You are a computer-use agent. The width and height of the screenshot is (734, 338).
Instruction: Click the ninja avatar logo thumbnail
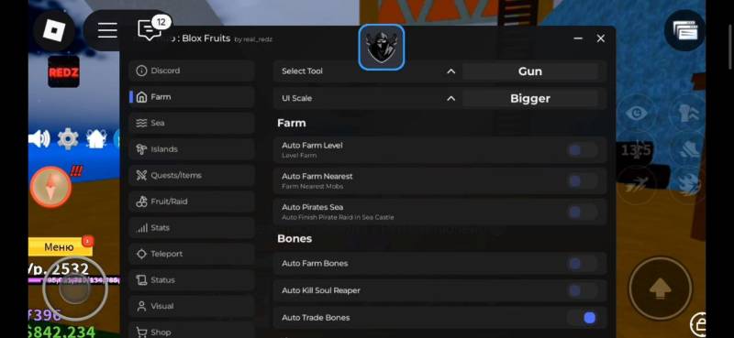(382, 48)
